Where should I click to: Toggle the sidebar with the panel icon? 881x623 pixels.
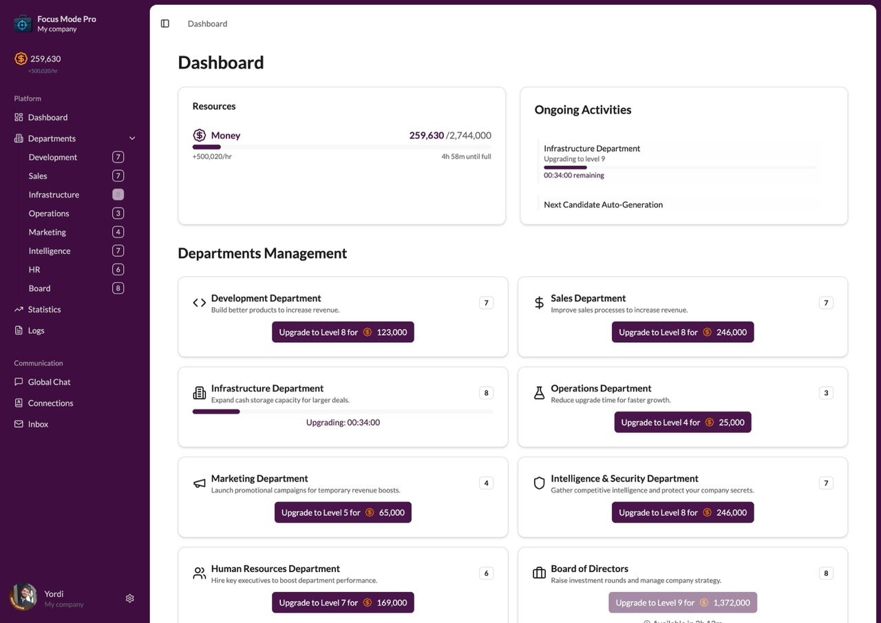click(x=164, y=23)
